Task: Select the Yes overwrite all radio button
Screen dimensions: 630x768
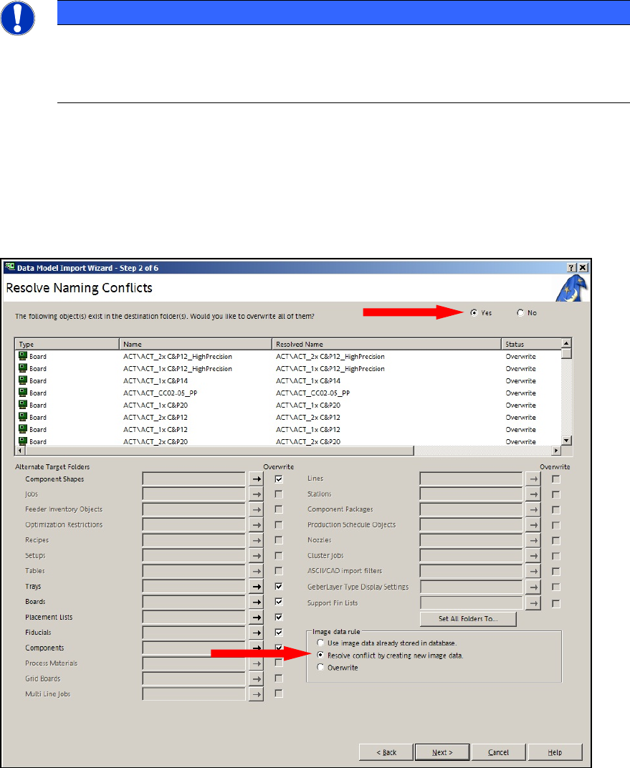Action: point(474,312)
